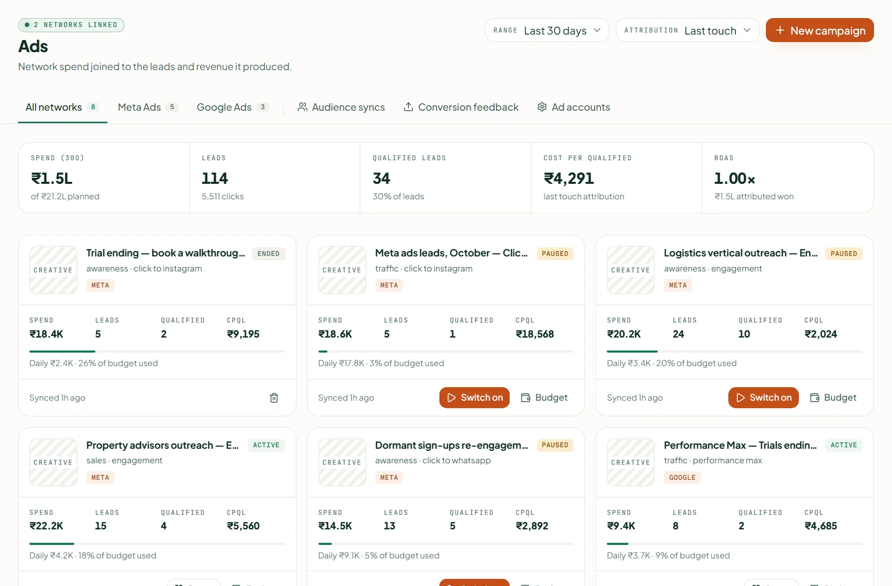This screenshot has width=892, height=586.
Task: Click the Trial ending budget progress bar
Action: tap(157, 352)
